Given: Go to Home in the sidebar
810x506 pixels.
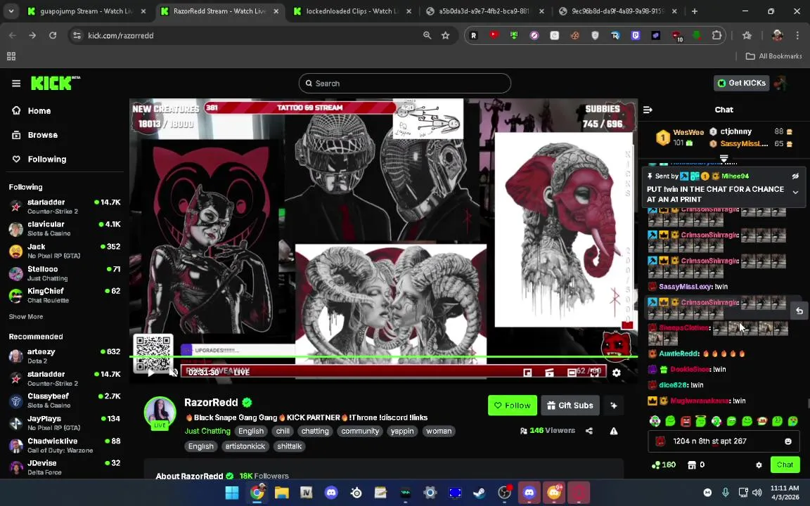Looking at the screenshot, I should (x=32, y=110).
